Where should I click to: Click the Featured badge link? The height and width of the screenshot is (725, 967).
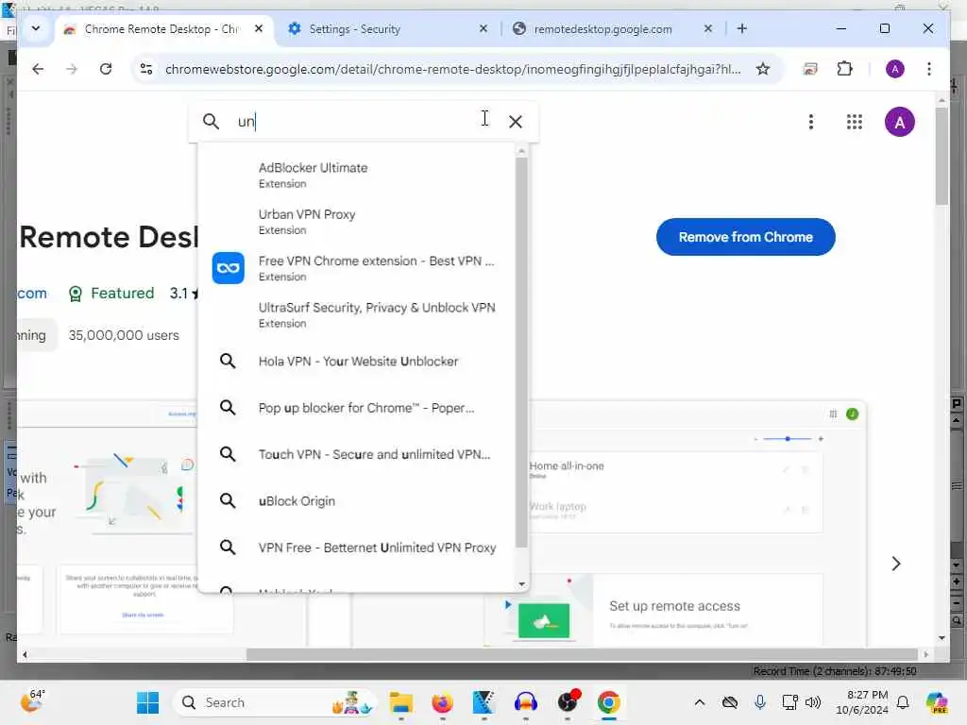tap(111, 294)
